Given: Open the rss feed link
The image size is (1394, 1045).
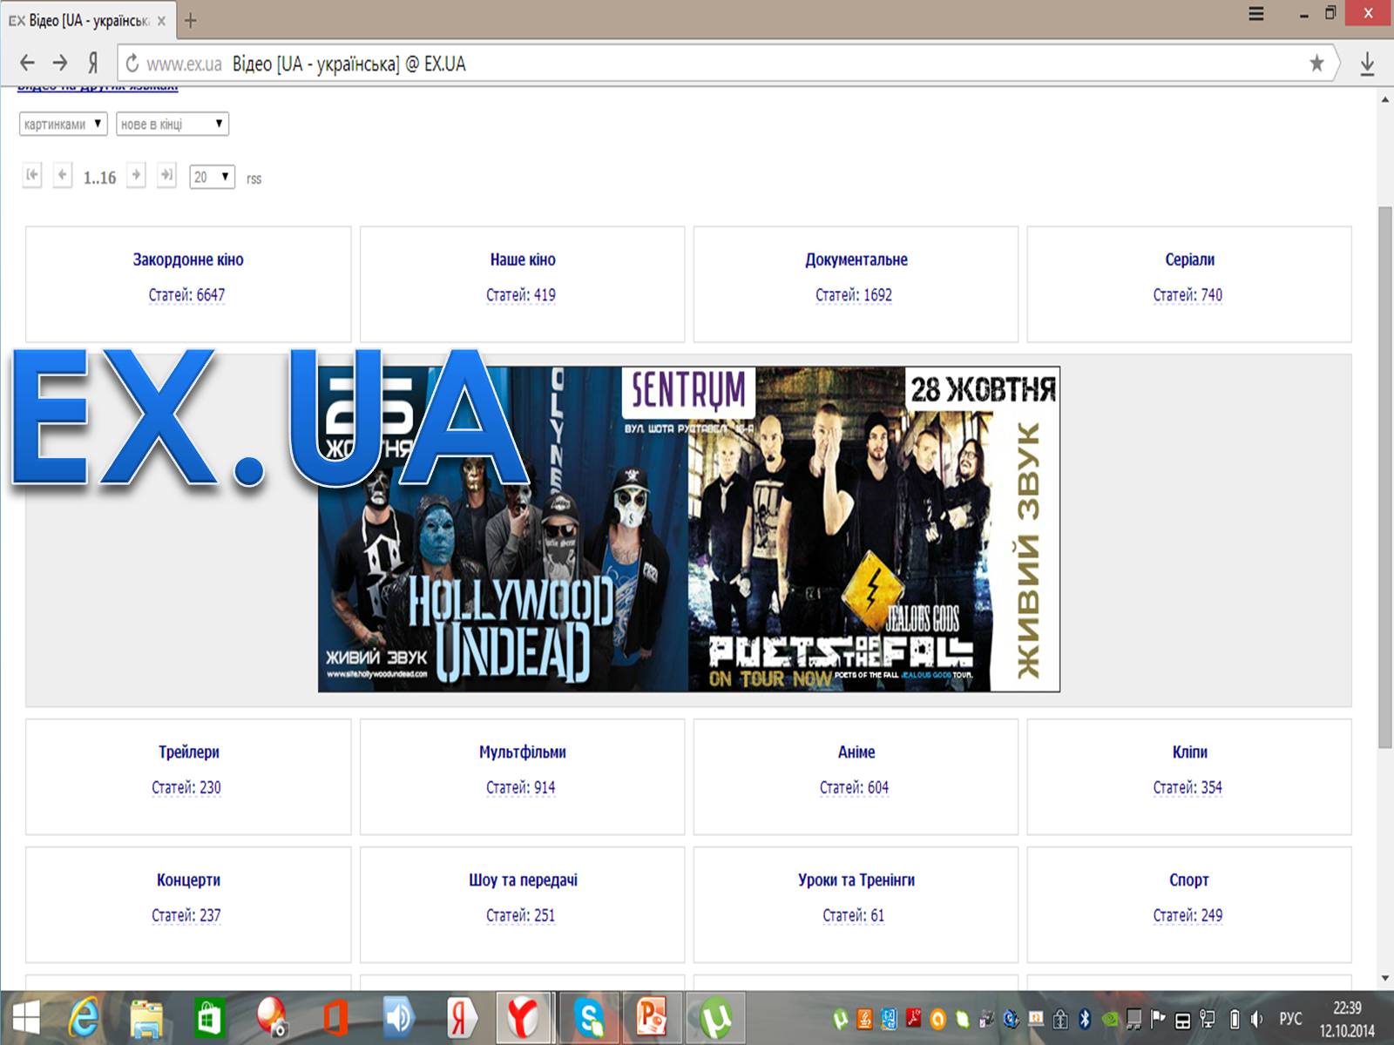Looking at the screenshot, I should (x=254, y=179).
